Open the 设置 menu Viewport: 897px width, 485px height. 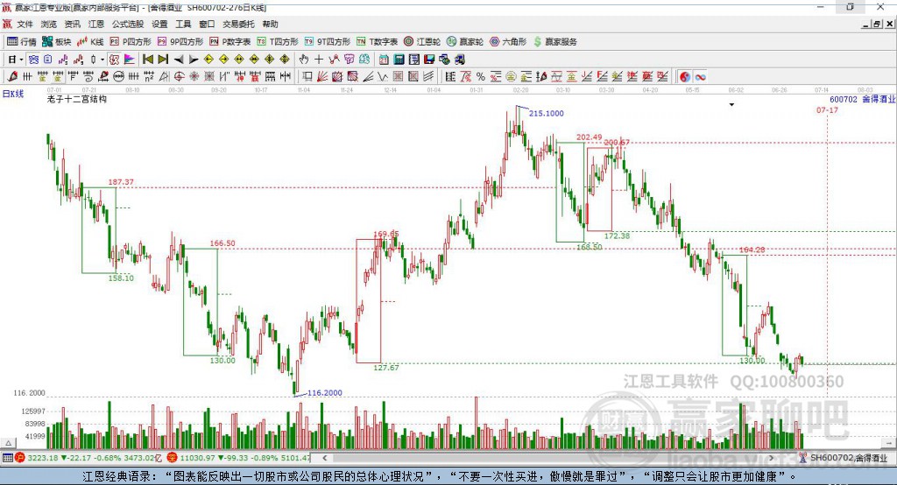coord(159,24)
